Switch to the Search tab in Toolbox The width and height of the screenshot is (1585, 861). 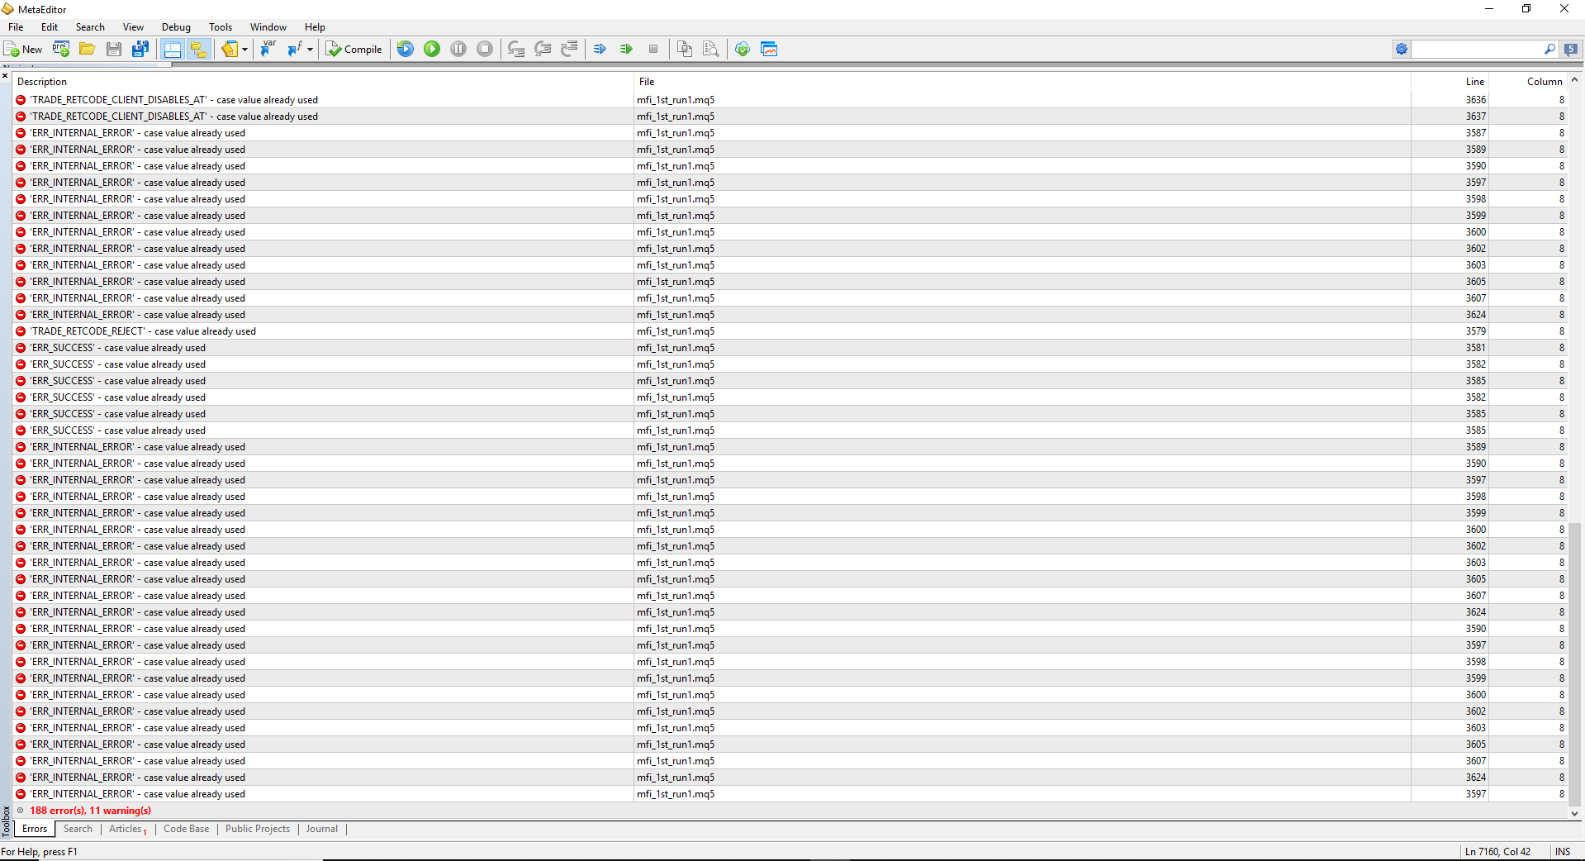(78, 829)
